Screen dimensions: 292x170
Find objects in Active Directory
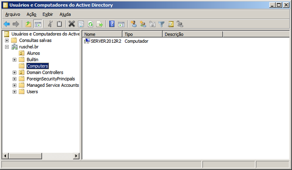point(171,24)
